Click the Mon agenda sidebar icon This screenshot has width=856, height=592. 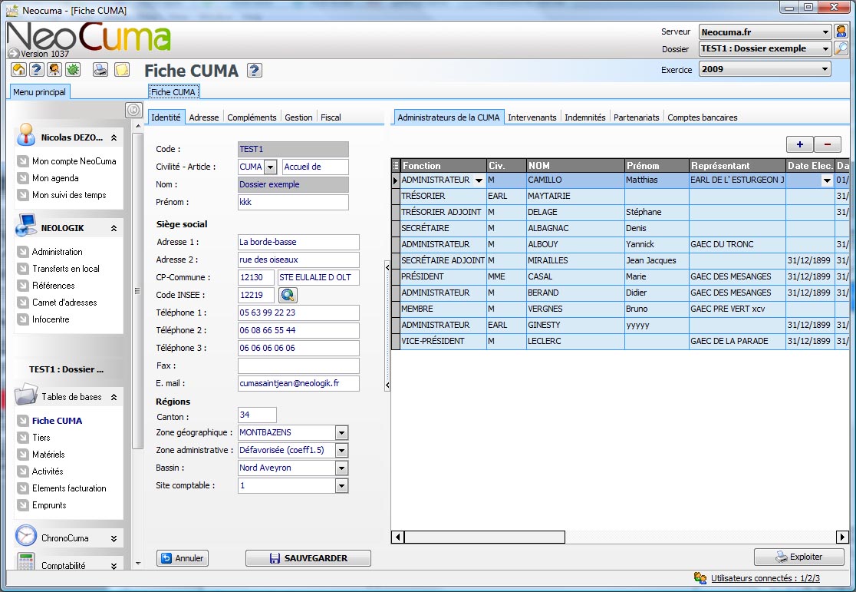pyautogui.click(x=23, y=178)
